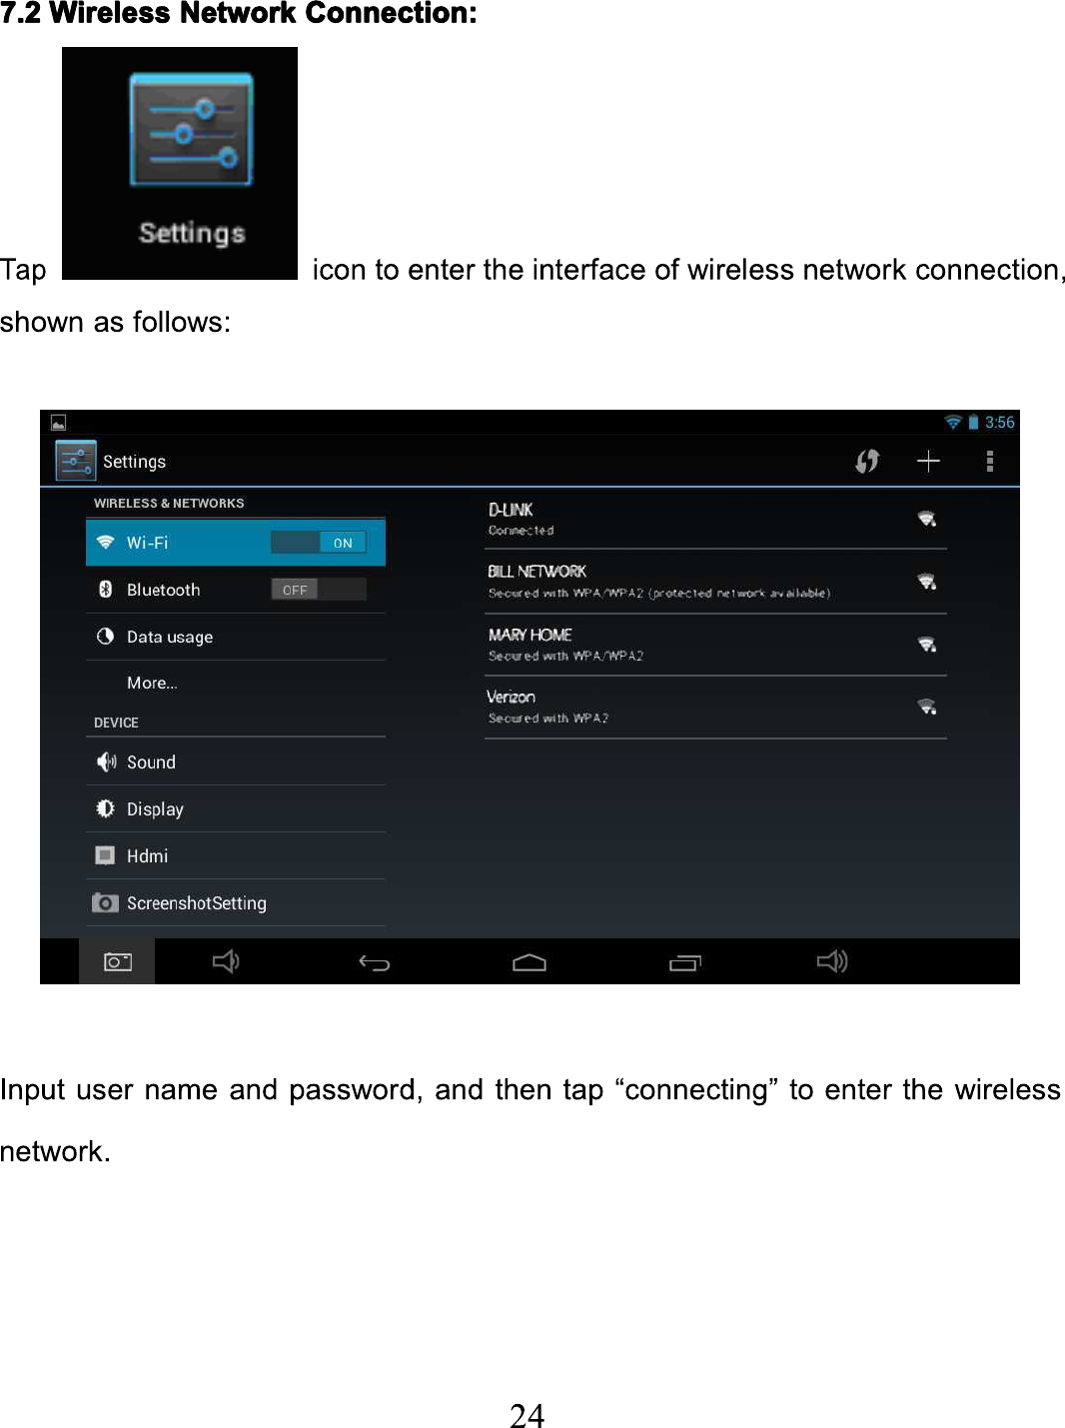1065x1428 pixels.
Task: Tap the WPS sync arrows icon
Action: click(867, 461)
